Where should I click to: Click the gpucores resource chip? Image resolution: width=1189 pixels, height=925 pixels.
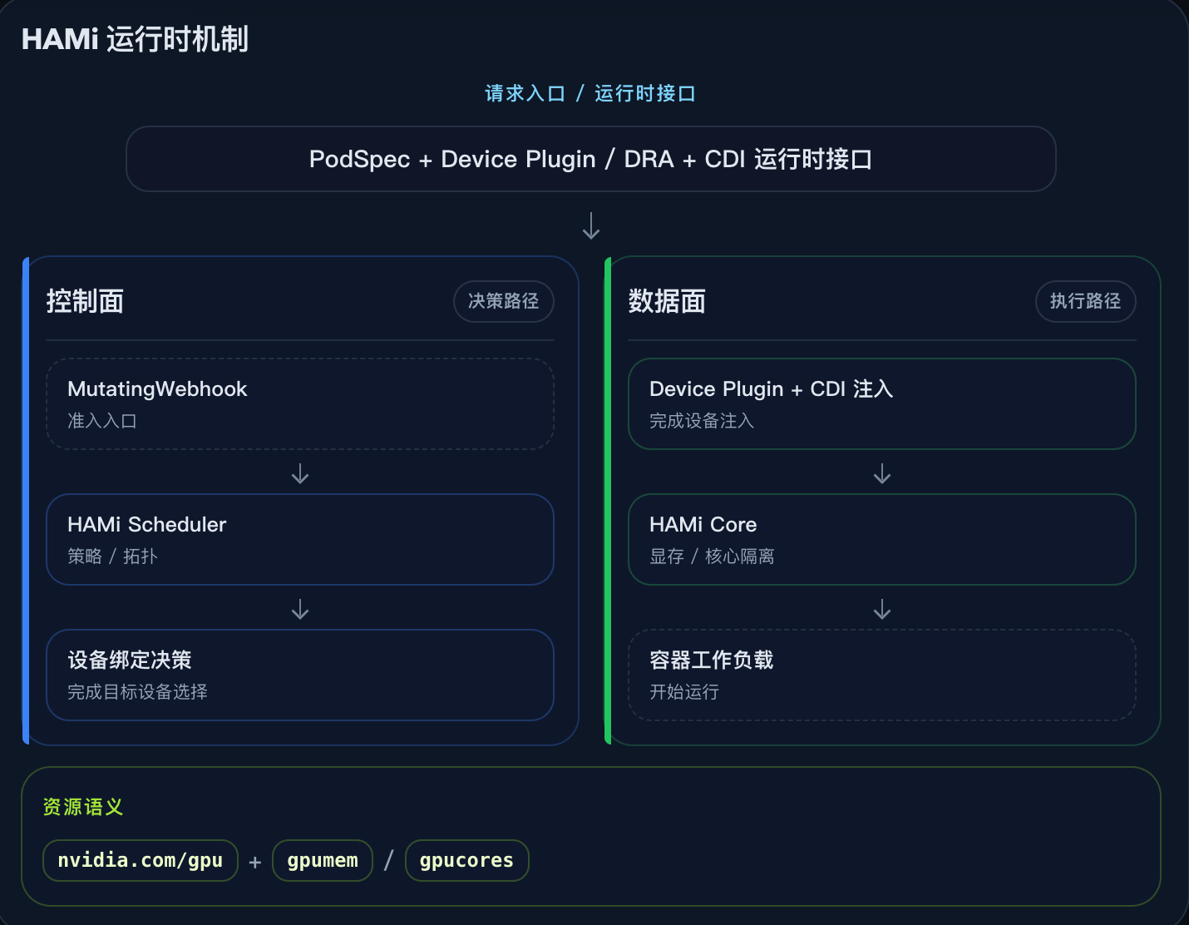point(466,860)
